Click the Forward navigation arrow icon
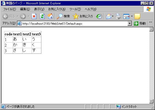Viewport: 155px width, 110px height. pos(23,16)
